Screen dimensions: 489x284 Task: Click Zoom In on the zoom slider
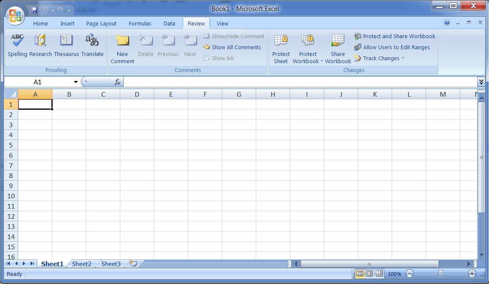[472, 274]
